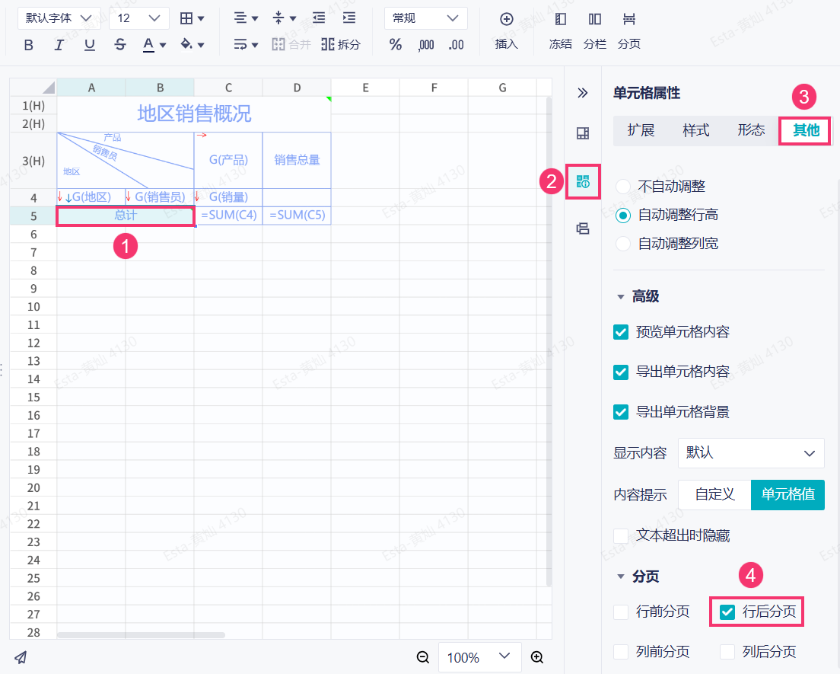Click the horizontal scrollbar of the sheet
The height and width of the screenshot is (674, 840).
(141, 635)
